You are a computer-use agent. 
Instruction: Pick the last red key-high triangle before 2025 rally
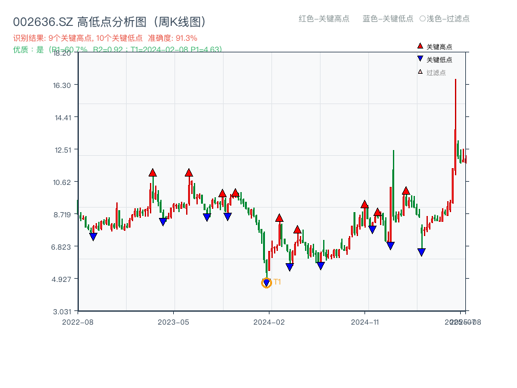(x=406, y=190)
